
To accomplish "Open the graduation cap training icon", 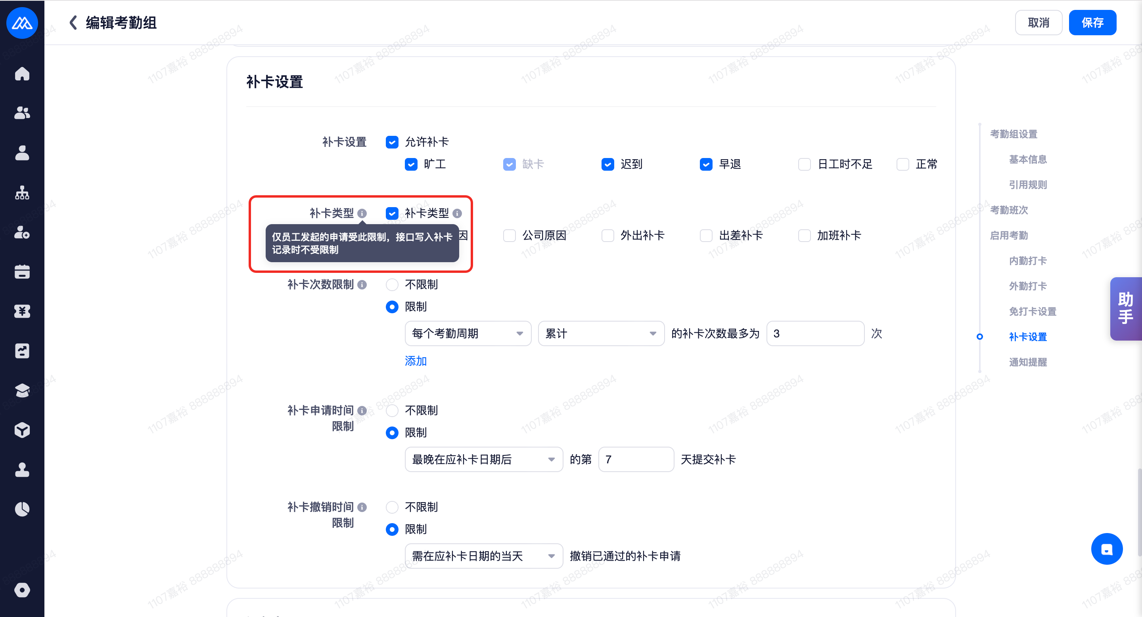I will pyautogui.click(x=22, y=390).
